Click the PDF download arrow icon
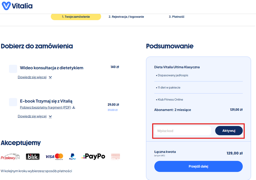 coord(74,108)
